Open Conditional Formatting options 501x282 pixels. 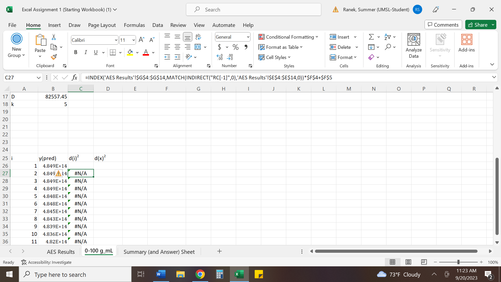coord(288,37)
